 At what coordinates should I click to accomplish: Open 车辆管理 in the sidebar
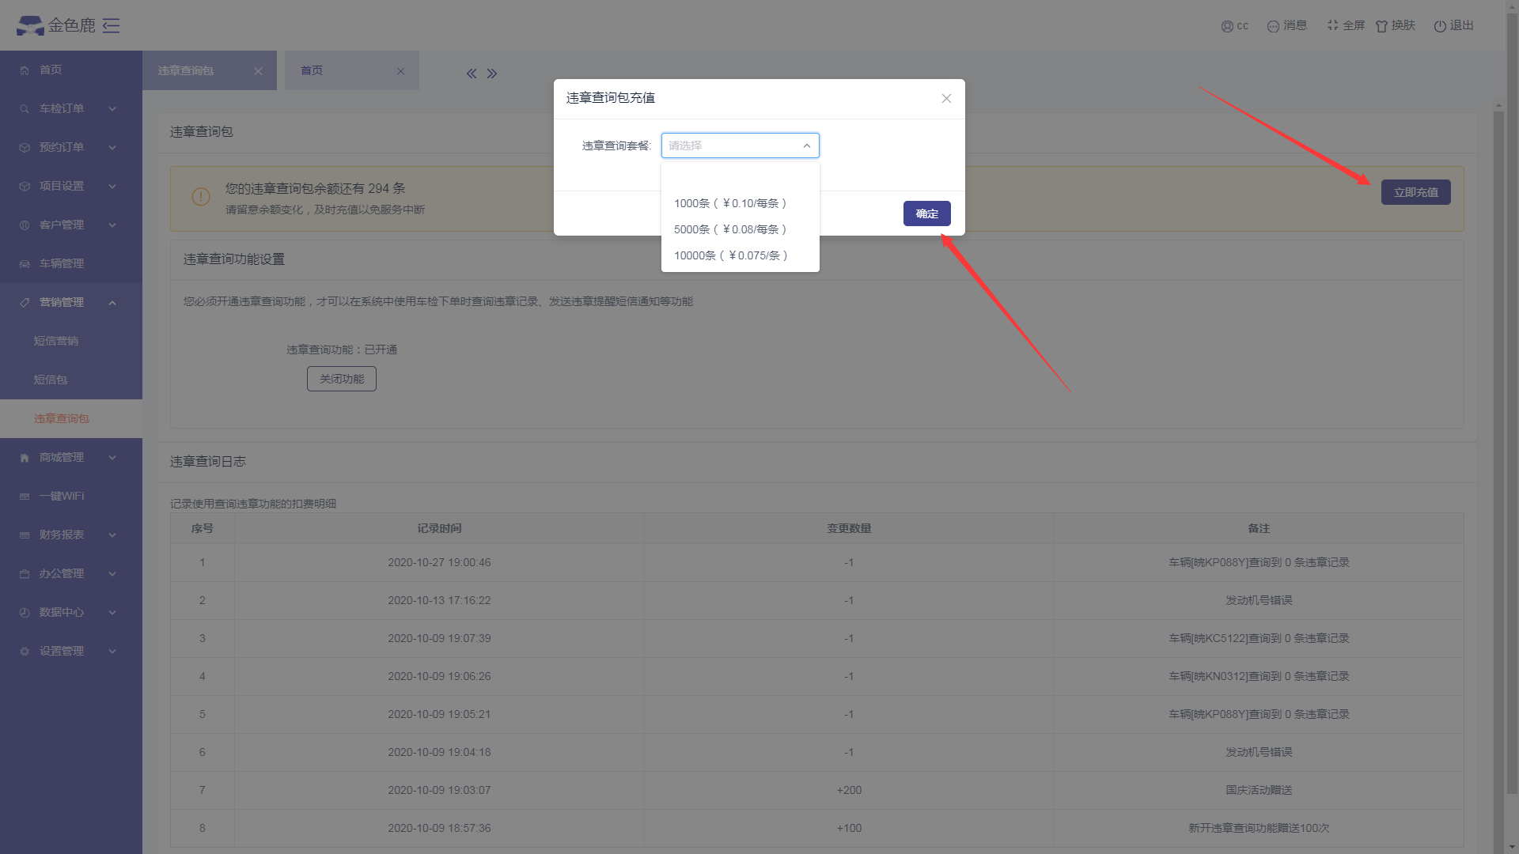coord(71,263)
